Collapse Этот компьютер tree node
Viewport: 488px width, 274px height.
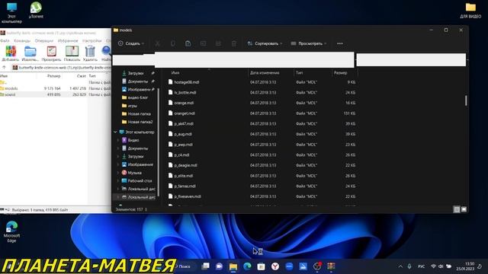[115, 132]
